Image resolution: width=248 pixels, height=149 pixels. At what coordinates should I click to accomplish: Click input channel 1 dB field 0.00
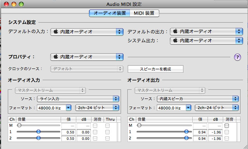coord(84,132)
